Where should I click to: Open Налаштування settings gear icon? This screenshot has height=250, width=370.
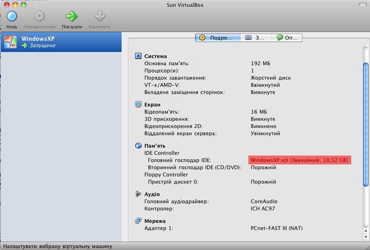coord(39,16)
